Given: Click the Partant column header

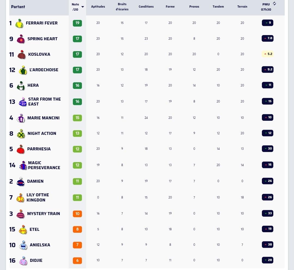Looking at the screenshot, I should (18, 7).
